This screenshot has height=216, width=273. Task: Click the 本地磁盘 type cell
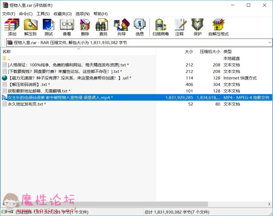tap(232, 58)
